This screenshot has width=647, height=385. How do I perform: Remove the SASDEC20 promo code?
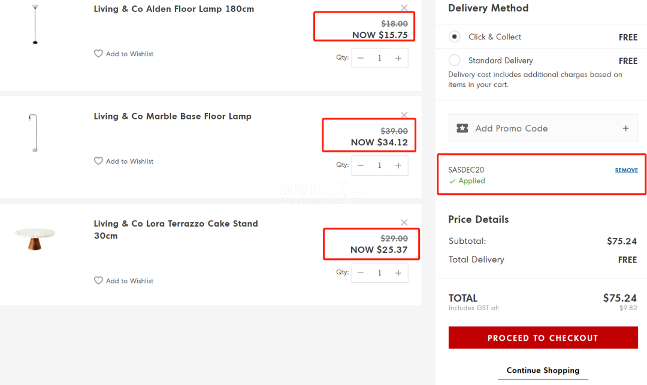[626, 170]
